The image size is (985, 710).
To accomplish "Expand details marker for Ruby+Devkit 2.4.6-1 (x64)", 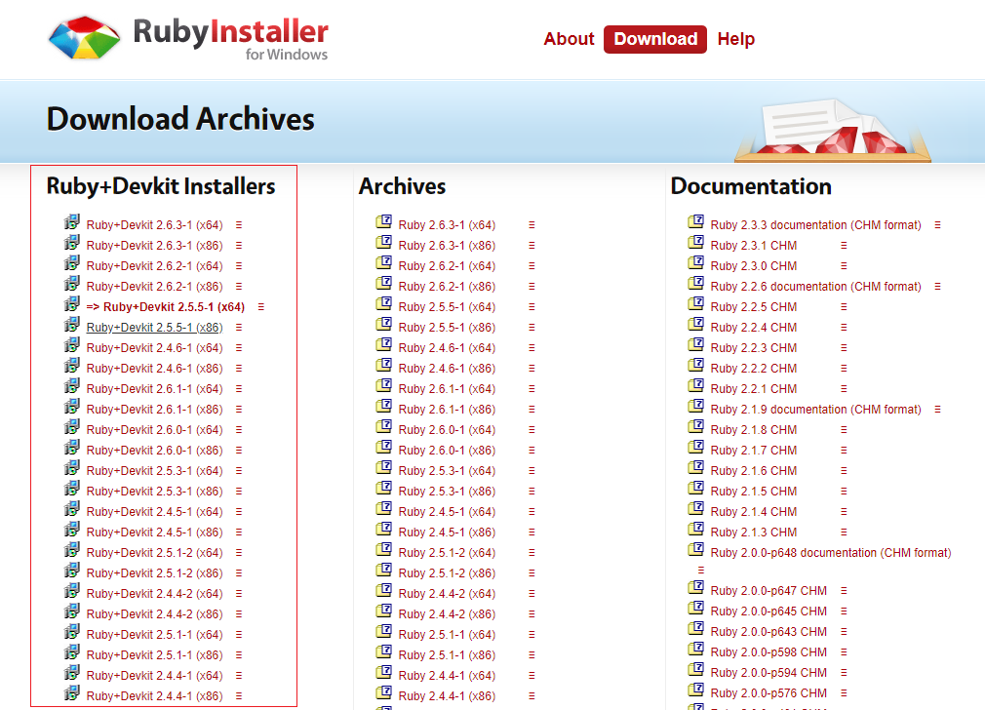I will (x=239, y=348).
